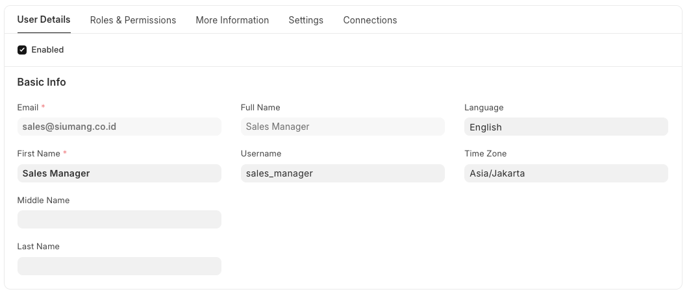The width and height of the screenshot is (689, 296).
Task: Open the Time Zone dropdown
Action: coord(566,173)
